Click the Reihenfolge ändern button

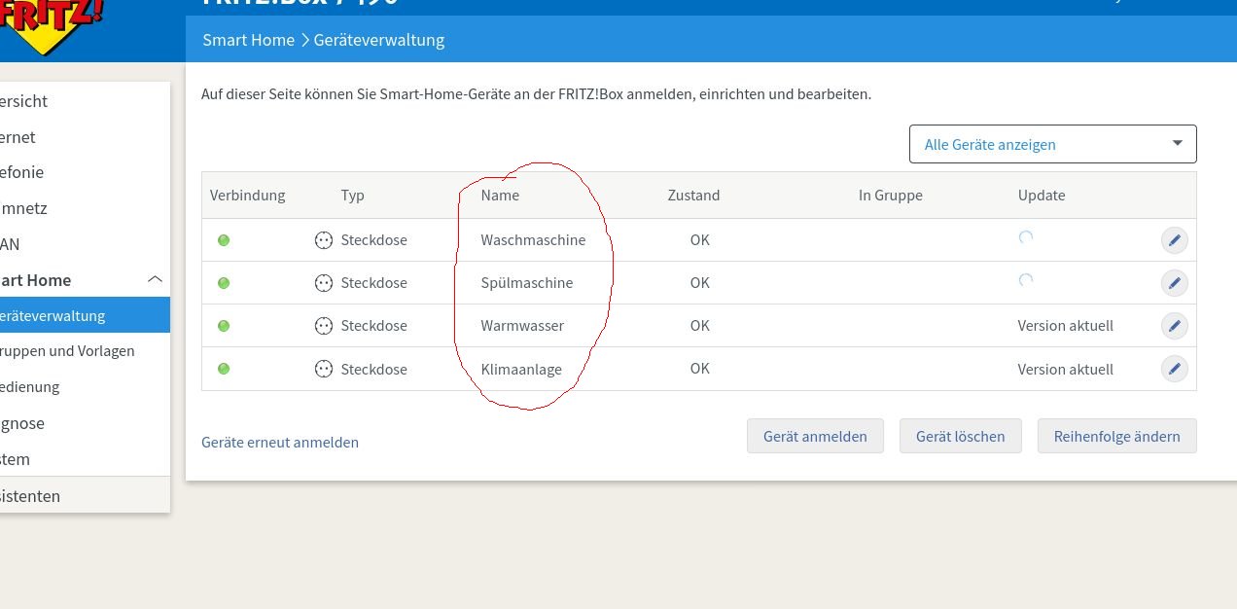(x=1116, y=437)
